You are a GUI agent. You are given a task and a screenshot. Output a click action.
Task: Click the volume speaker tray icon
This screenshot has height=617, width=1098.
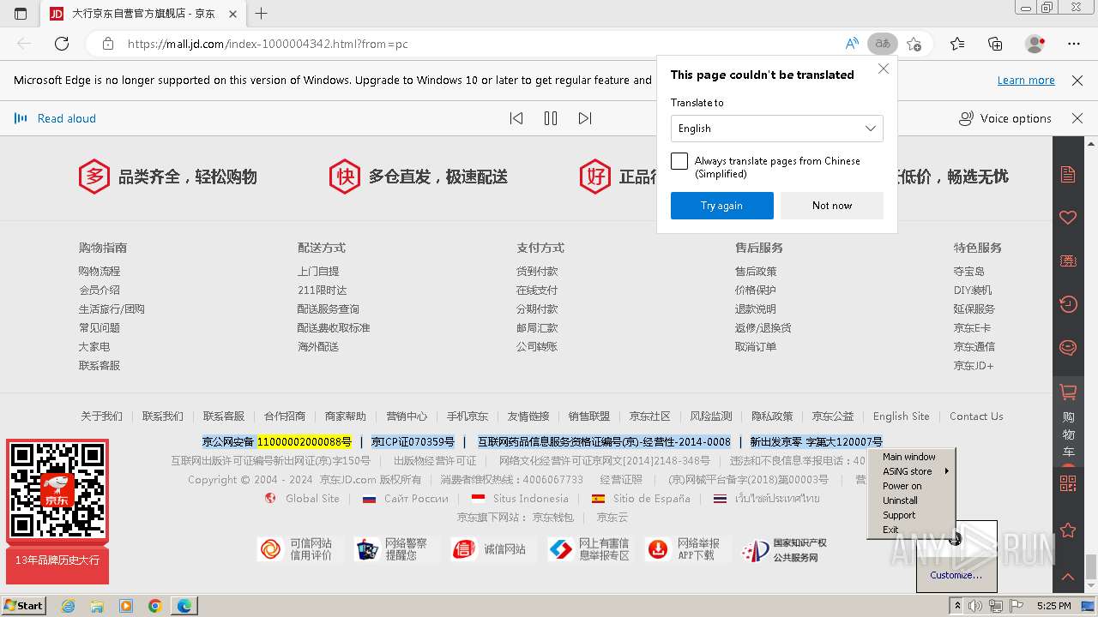tap(974, 606)
